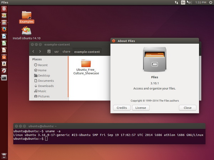Open LibreOffice Calc from the launcher
Viewport: 214px width, 160px height.
point(4,43)
